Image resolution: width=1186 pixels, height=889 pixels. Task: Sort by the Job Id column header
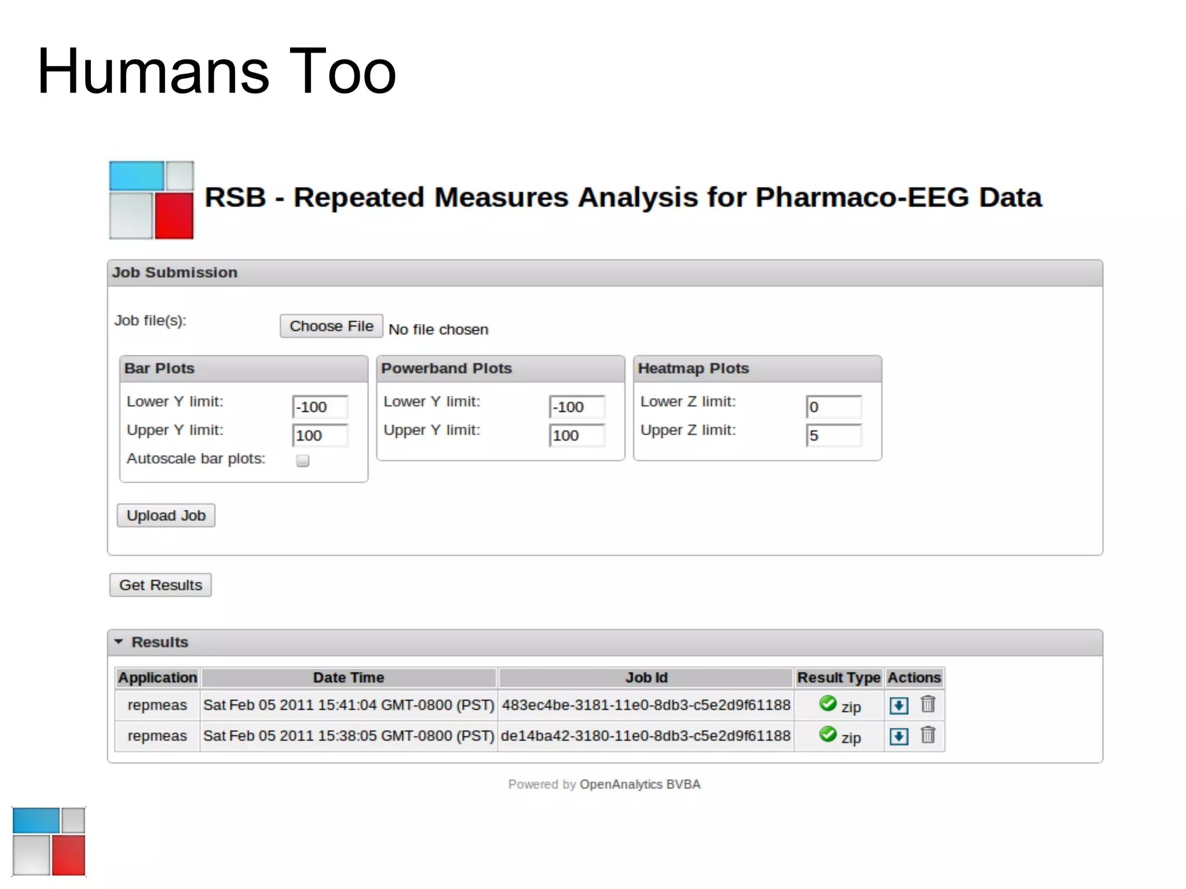pos(646,678)
